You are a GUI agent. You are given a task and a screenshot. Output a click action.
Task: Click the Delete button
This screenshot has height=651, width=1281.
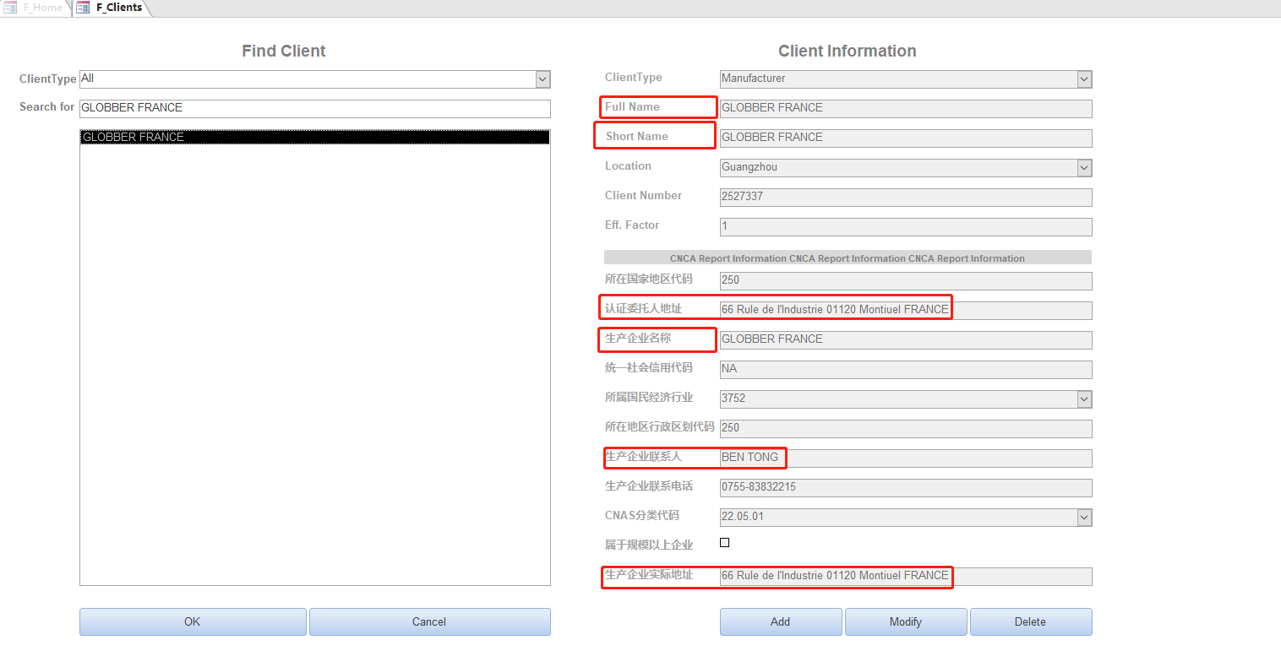1030,622
